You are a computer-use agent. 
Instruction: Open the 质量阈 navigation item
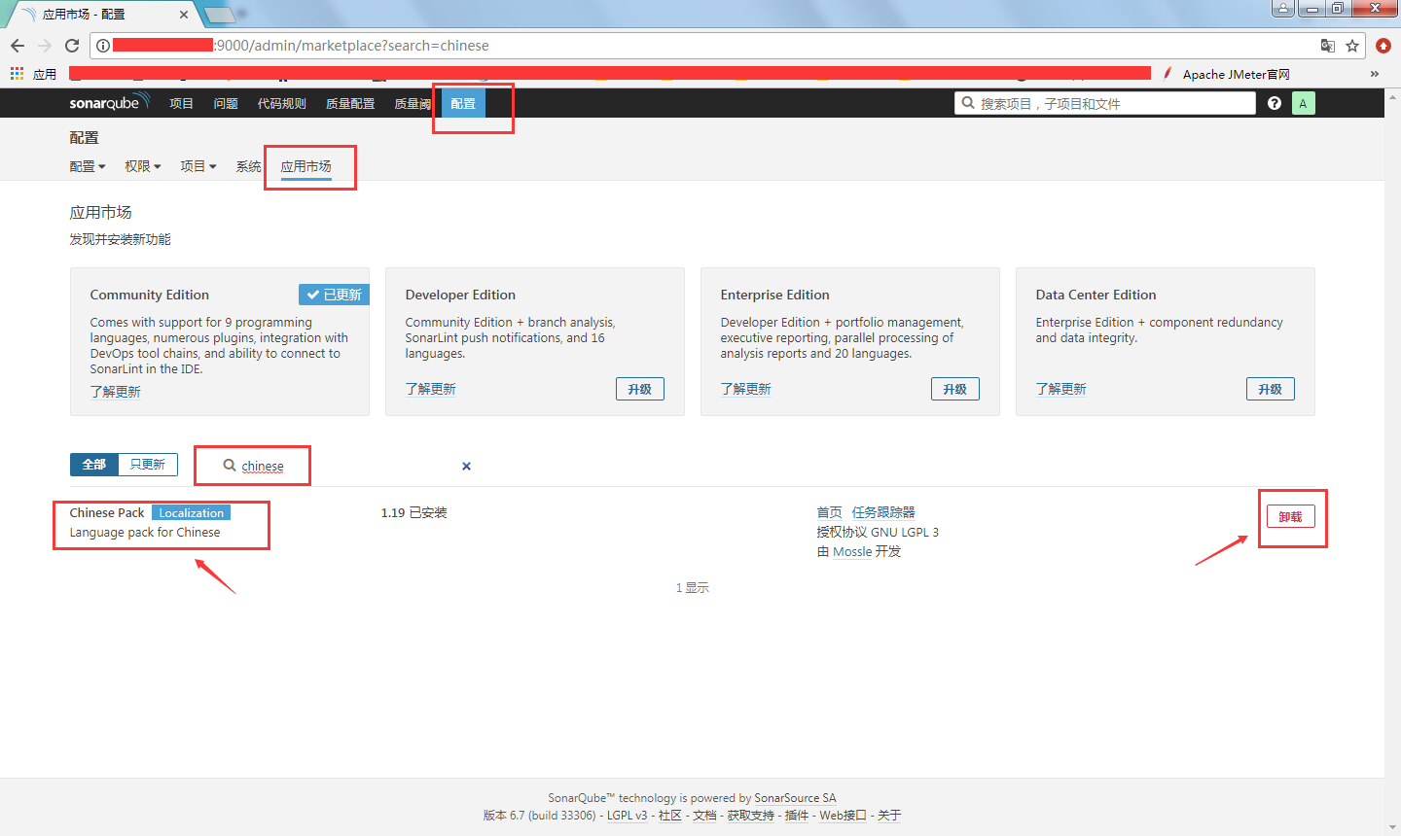[413, 103]
